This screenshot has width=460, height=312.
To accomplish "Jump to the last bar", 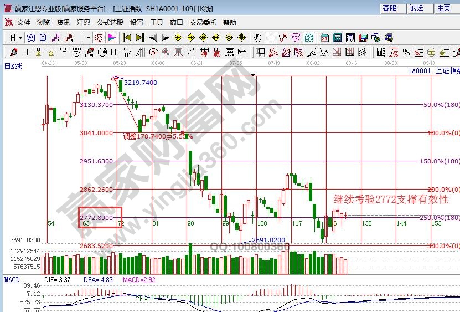I will pos(139,38).
